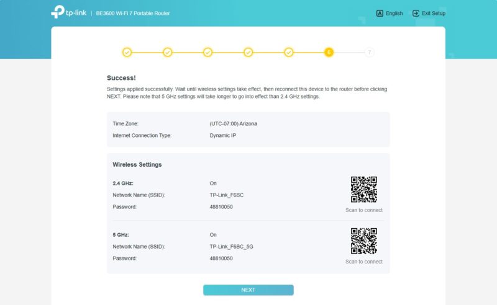Click the first completed step checkmark

[127, 52]
